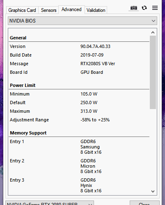The height and width of the screenshot is (205, 165).
Task: Click the Power Limit section header
Action: 23,85
